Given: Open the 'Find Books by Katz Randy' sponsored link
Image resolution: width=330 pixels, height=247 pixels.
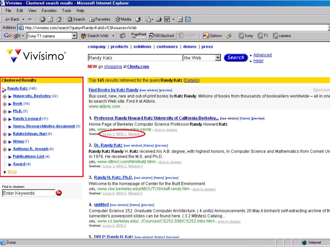Looking at the screenshot, I should tap(113, 90).
